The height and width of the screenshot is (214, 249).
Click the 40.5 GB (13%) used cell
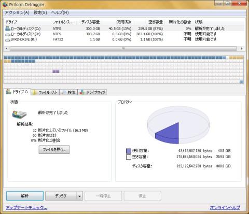point(120,28)
